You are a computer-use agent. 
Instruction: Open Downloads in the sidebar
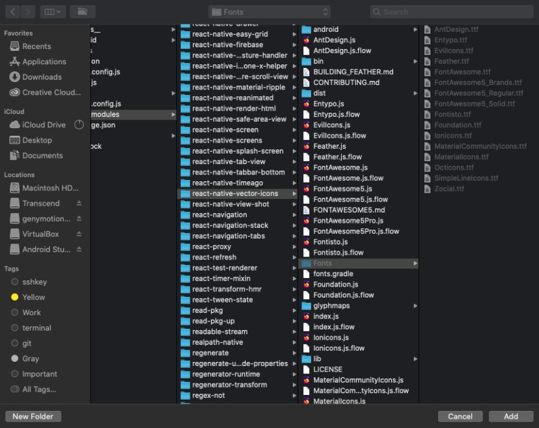tap(42, 77)
